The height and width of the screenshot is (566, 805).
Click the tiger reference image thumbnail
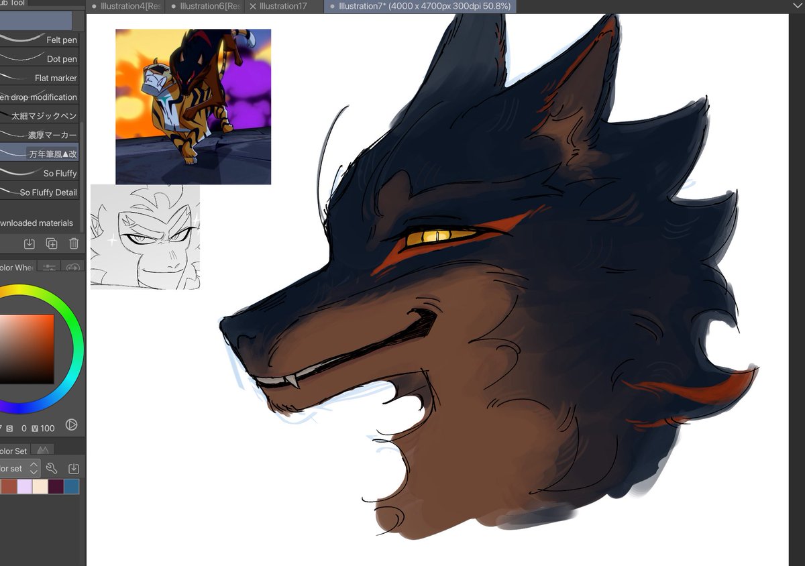(193, 107)
